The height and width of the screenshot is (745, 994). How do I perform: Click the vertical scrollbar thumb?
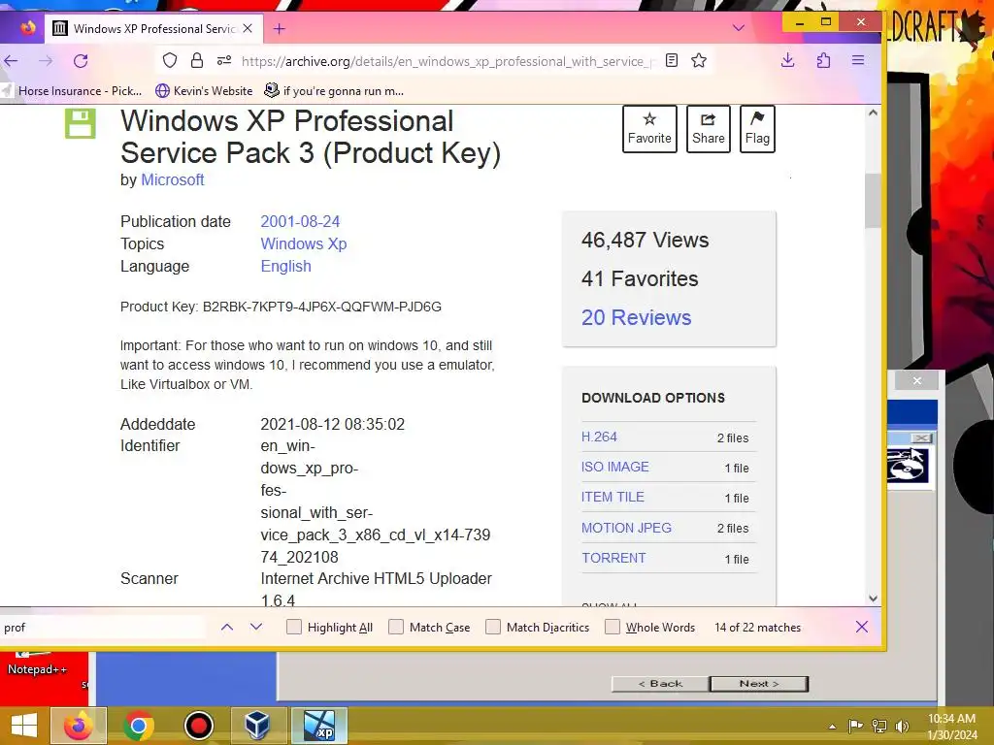[873, 201]
